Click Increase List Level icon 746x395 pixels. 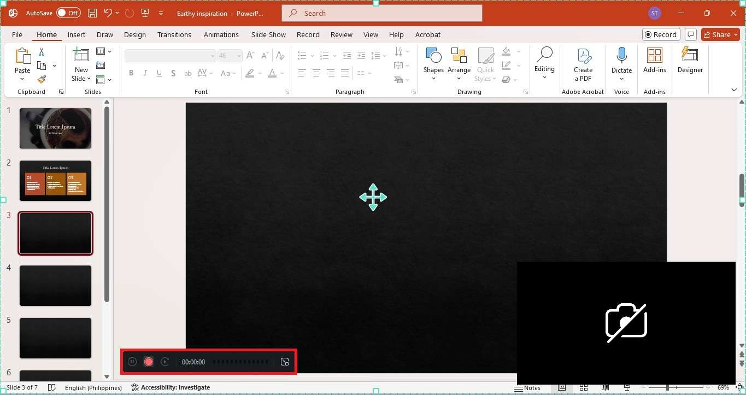pyautogui.click(x=361, y=56)
